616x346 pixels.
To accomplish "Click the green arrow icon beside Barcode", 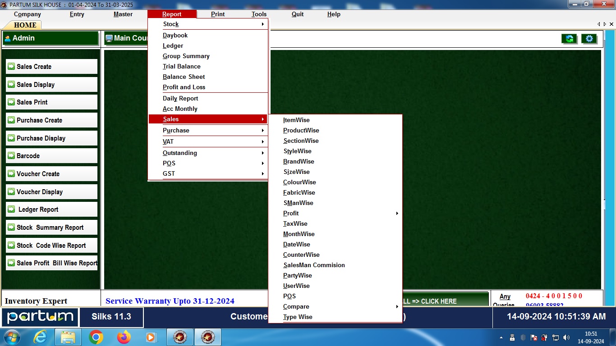I will [11, 156].
